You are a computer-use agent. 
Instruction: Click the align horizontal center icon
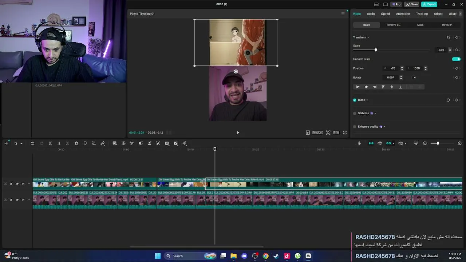pyautogui.click(x=366, y=87)
